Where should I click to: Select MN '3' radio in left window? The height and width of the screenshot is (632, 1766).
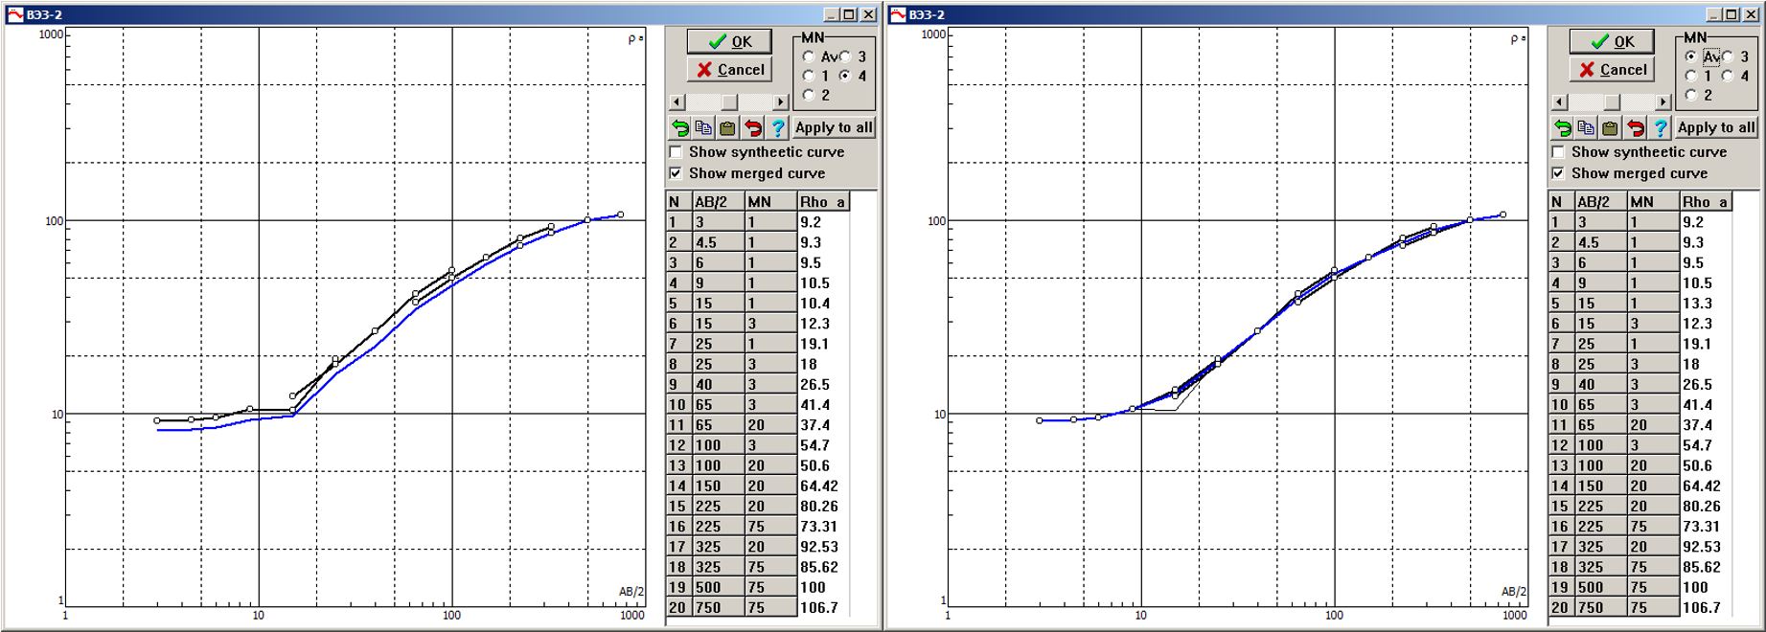[845, 56]
